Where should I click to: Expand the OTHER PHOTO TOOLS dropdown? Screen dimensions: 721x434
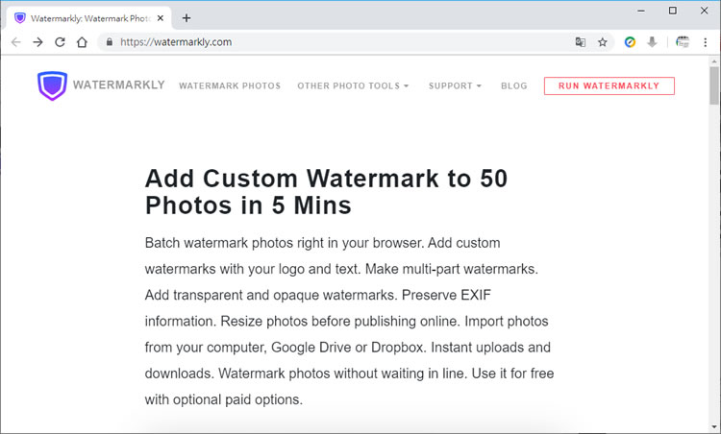[x=353, y=85]
